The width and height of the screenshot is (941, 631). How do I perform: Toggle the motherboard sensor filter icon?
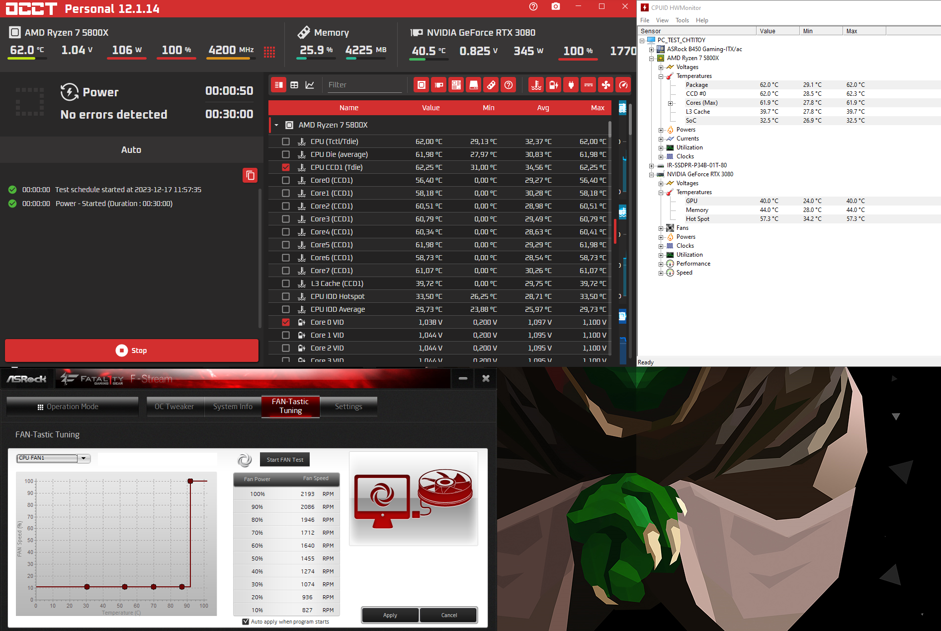(456, 85)
